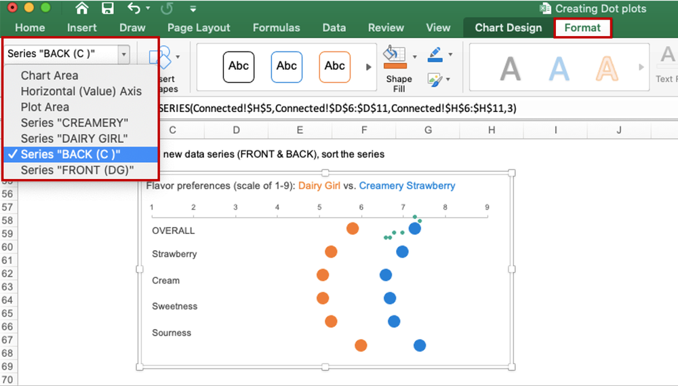Open the Shape Fill color dropdown arrow
678x386 pixels.
point(415,57)
